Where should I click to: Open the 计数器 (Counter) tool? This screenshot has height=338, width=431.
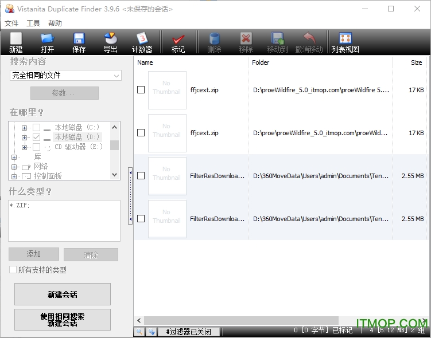point(142,42)
